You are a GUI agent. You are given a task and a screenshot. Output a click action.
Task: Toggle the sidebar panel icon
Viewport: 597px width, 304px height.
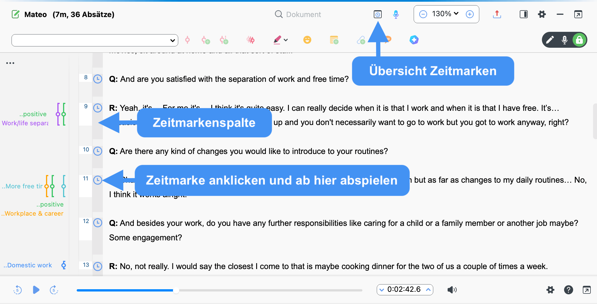524,14
